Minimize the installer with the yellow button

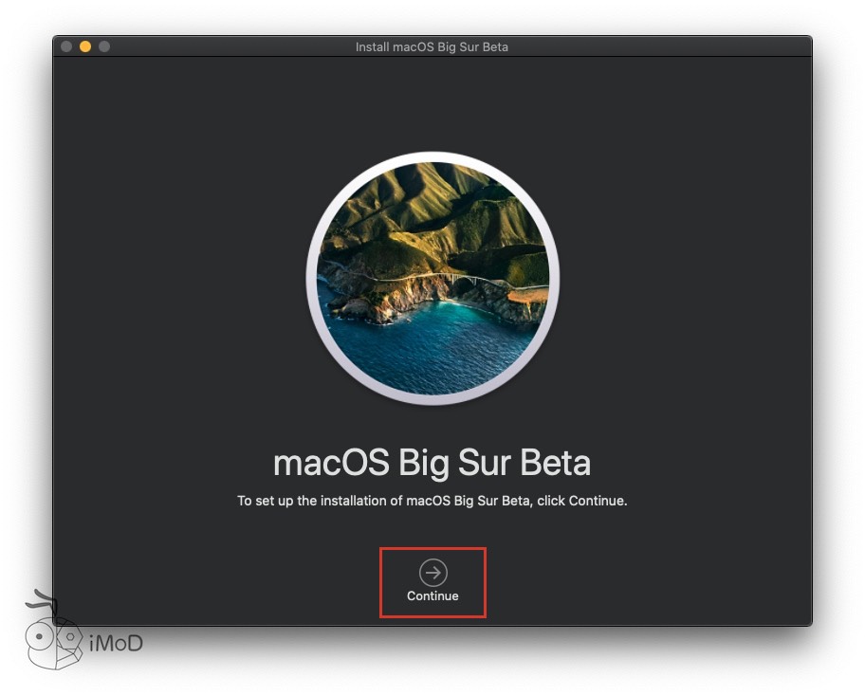click(x=85, y=46)
